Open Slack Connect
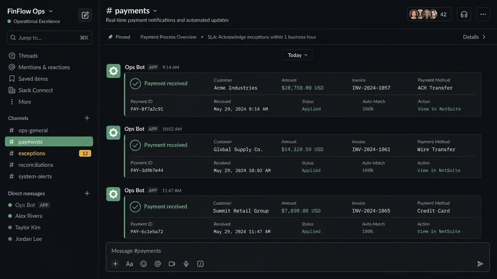This screenshot has height=279, width=497. [x=31, y=90]
